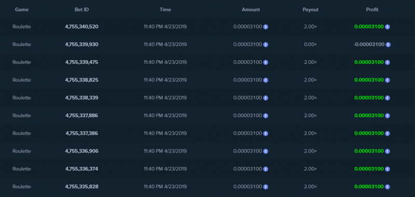
Task: Click the Time column header
Action: coord(165,9)
